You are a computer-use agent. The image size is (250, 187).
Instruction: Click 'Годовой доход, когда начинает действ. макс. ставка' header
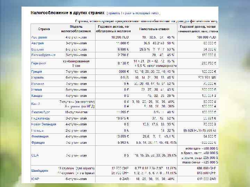(x=198, y=29)
